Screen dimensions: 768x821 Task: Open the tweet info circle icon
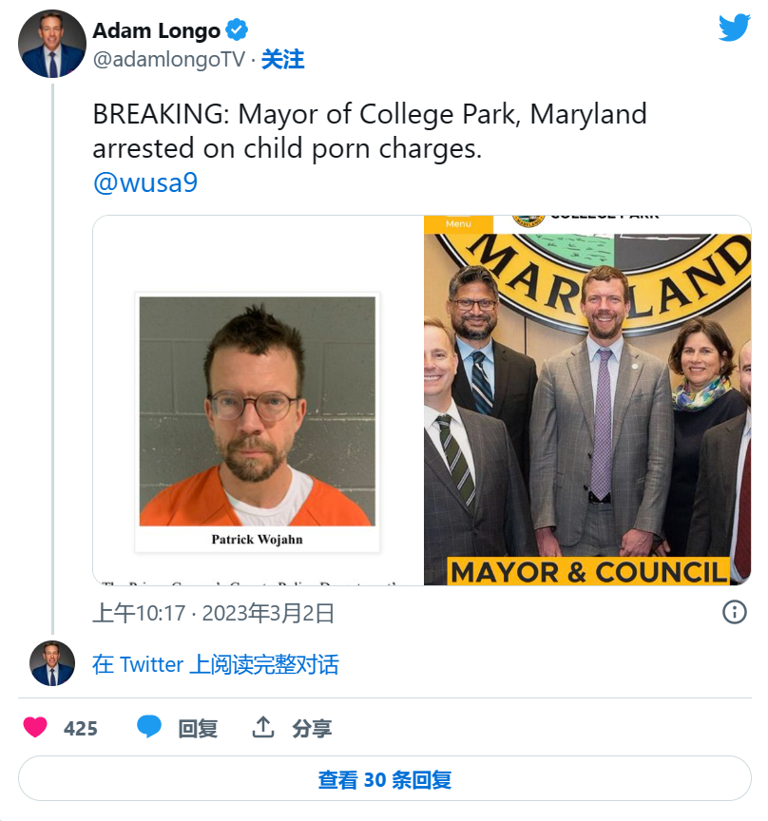734,612
